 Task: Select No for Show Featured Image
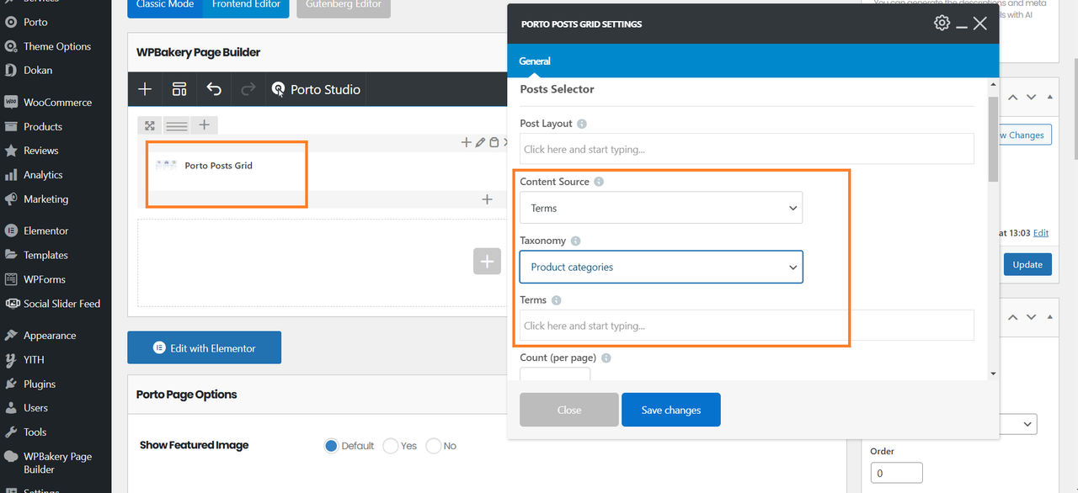click(433, 446)
